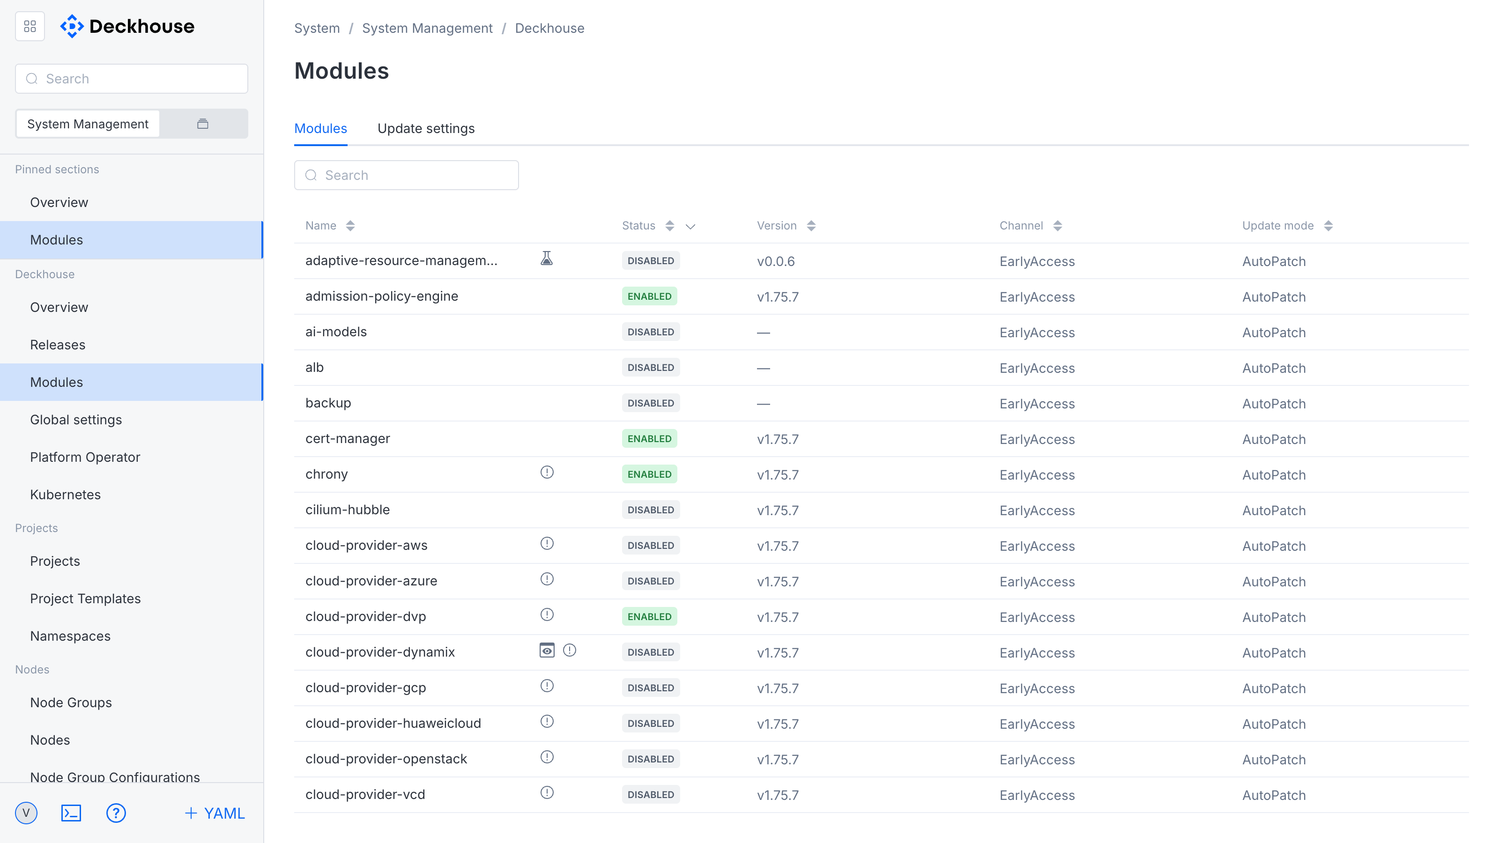The image size is (1499, 843).
Task: Focus the sidebar Search field
Action: pyautogui.click(x=132, y=79)
